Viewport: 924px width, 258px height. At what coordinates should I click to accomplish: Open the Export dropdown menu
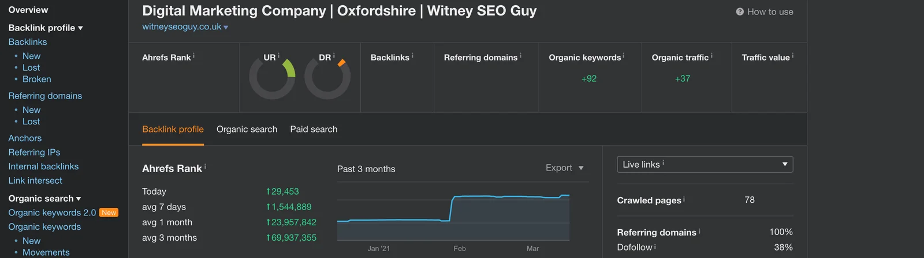565,168
